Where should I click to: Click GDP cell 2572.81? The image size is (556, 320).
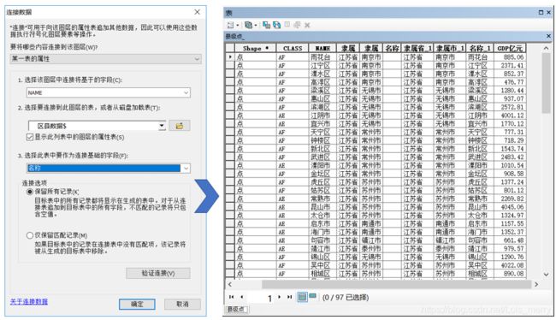point(510,107)
